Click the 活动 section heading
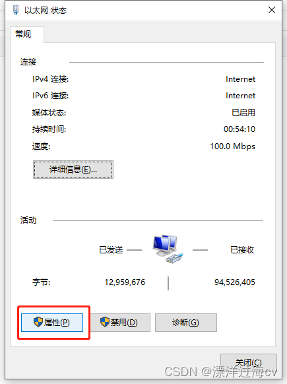This screenshot has height=384, width=287. pyautogui.click(x=28, y=220)
